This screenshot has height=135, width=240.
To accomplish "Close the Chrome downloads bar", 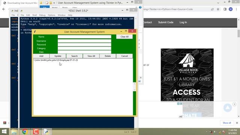I will (237, 123).
